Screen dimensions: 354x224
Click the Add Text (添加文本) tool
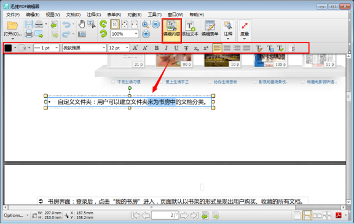(x=190, y=29)
